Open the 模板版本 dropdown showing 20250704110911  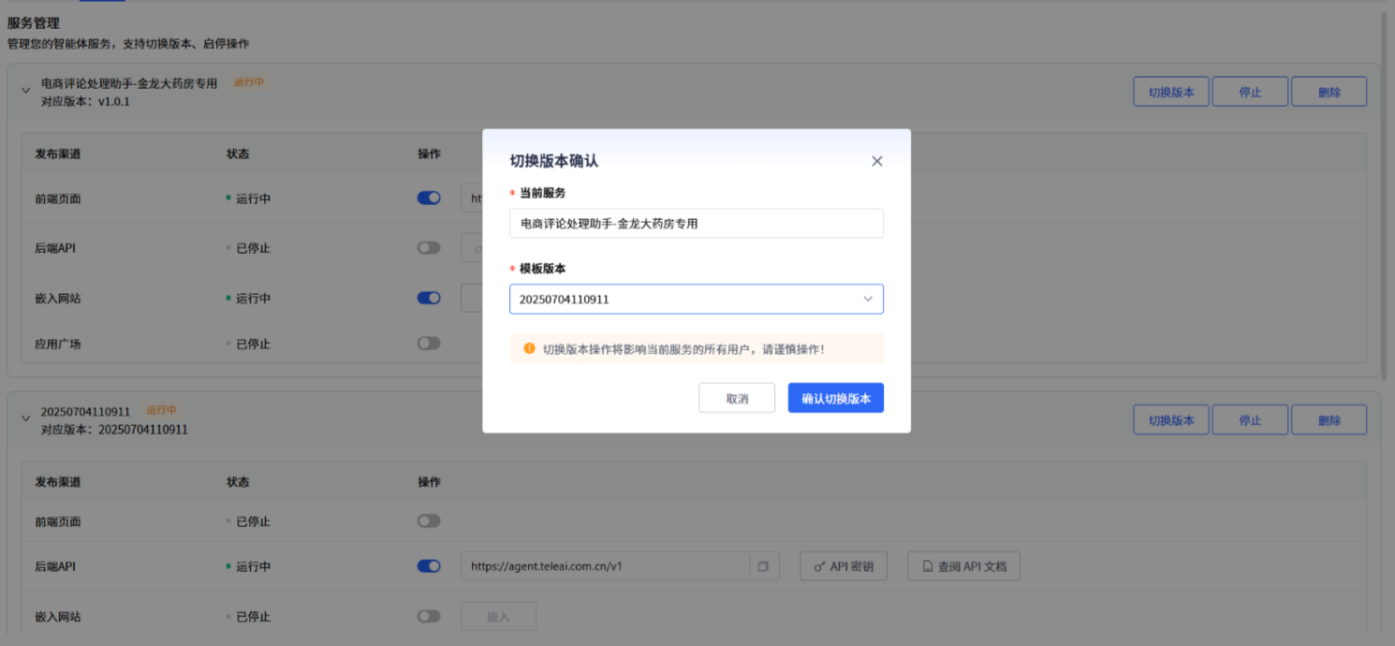click(x=697, y=299)
